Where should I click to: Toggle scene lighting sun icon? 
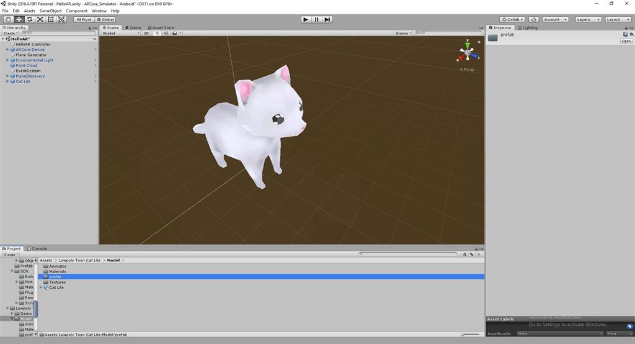[157, 34]
